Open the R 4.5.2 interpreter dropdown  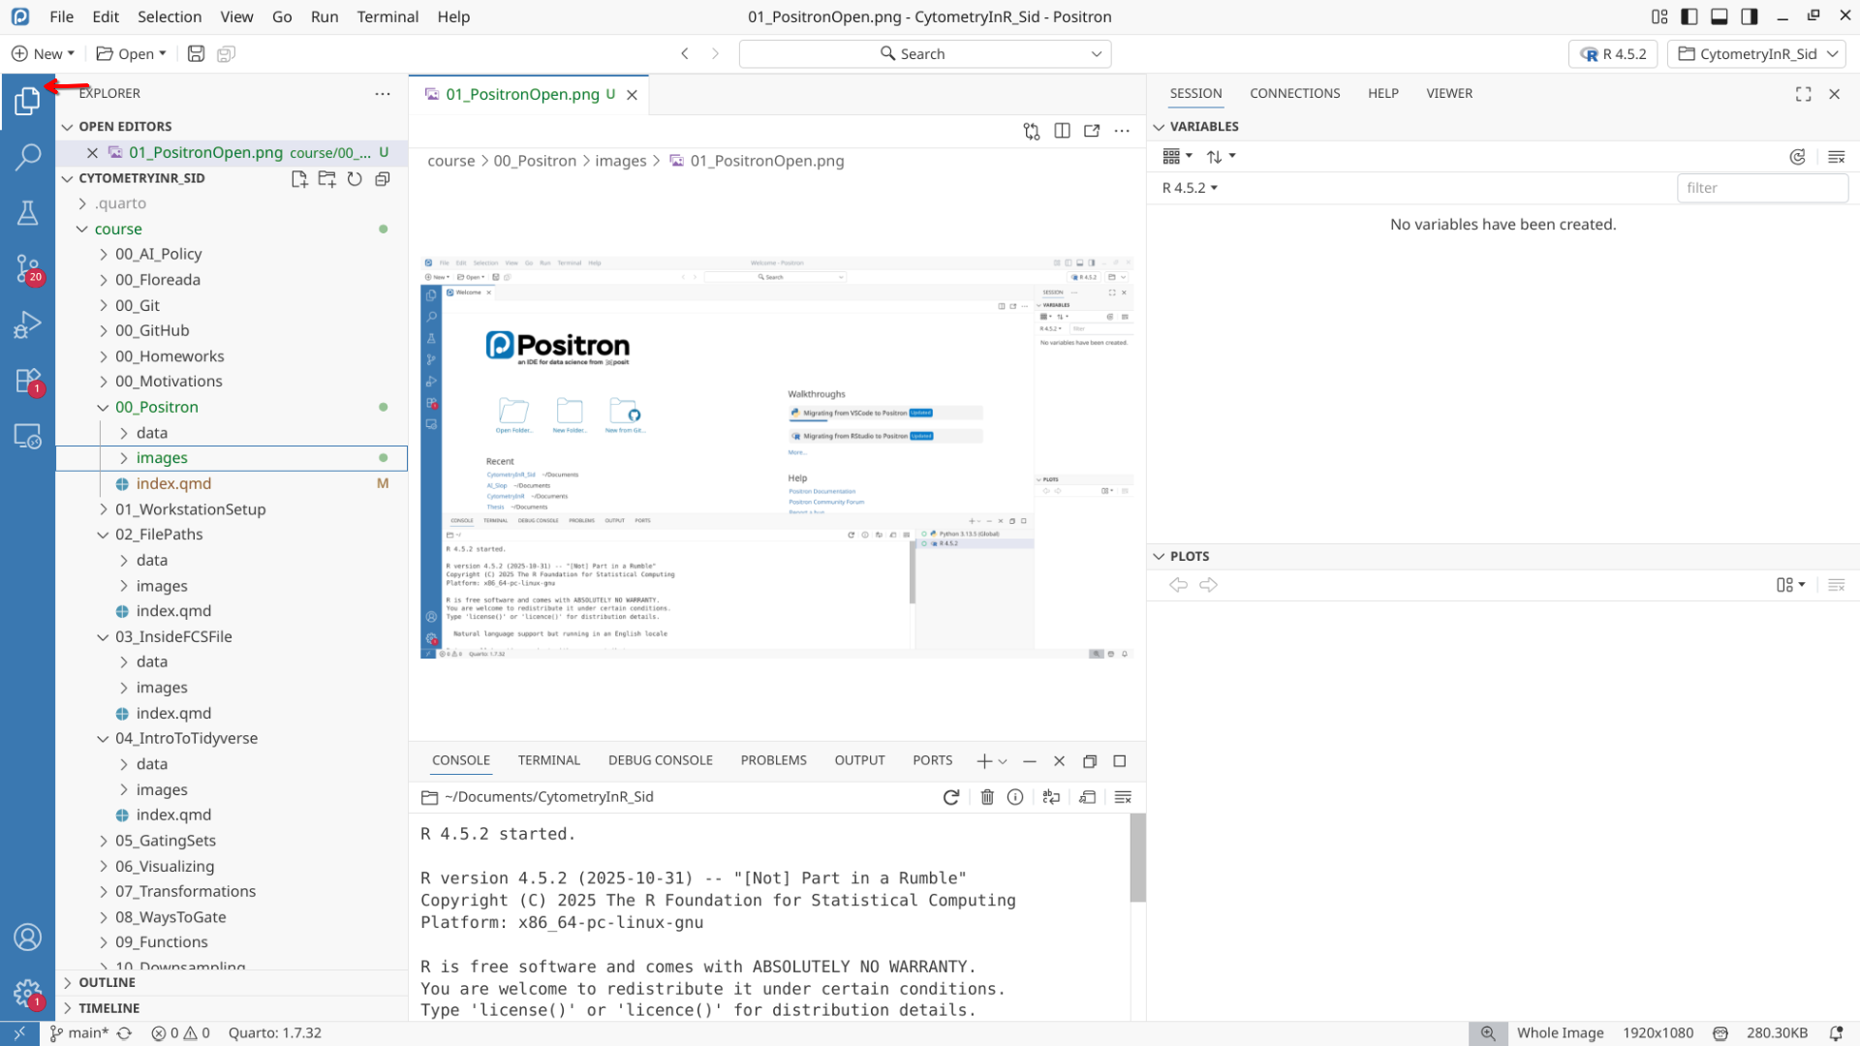tap(1613, 54)
